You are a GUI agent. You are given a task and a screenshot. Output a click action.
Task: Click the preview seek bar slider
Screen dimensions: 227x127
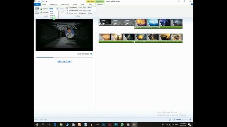(x=54, y=58)
